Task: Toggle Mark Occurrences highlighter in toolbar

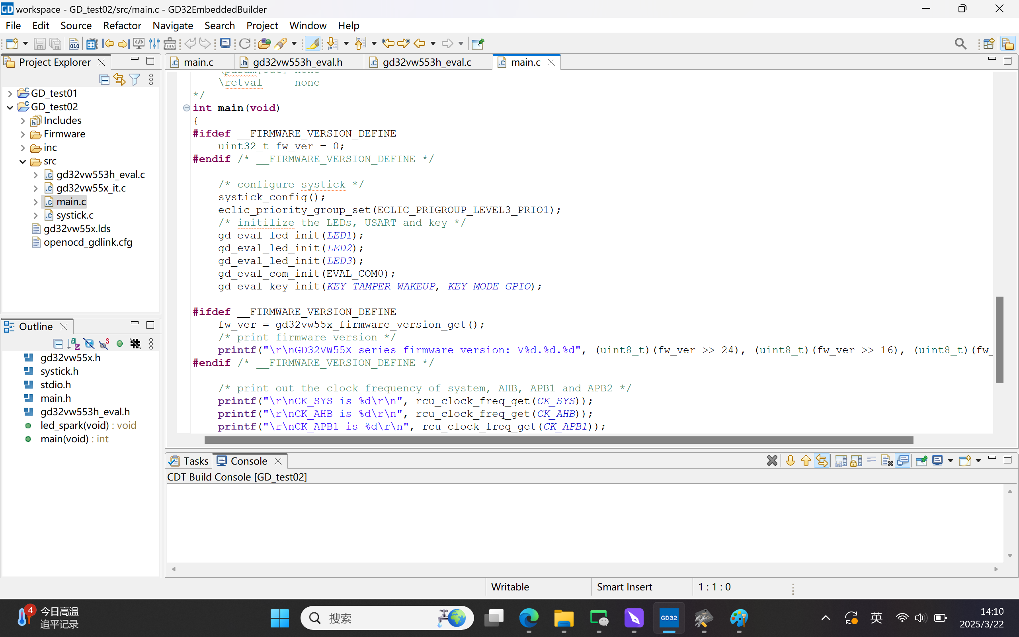Action: pos(312,43)
